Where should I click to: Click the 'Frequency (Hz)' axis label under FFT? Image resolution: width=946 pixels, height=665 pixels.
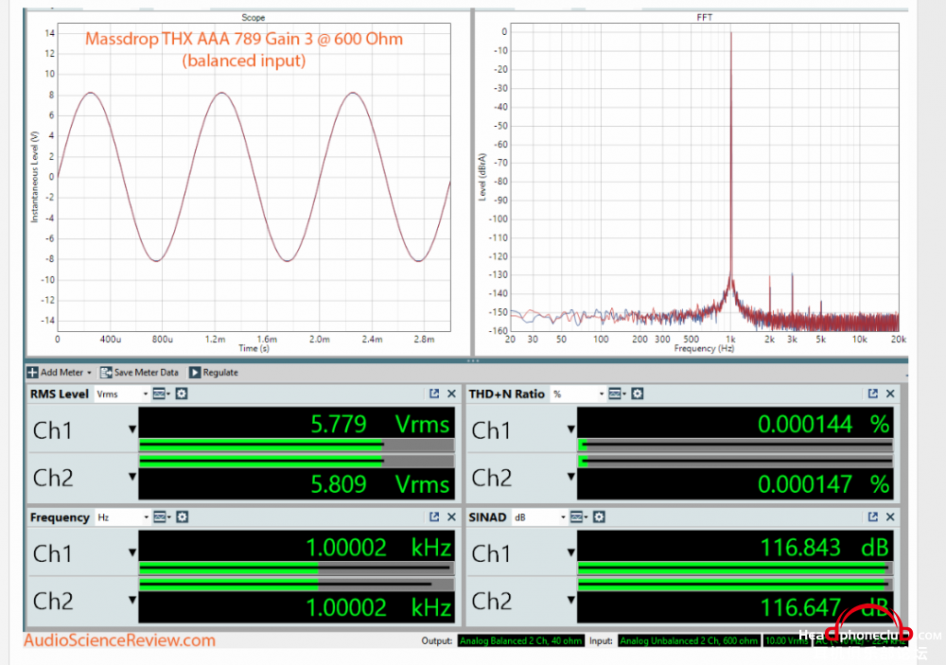click(704, 348)
